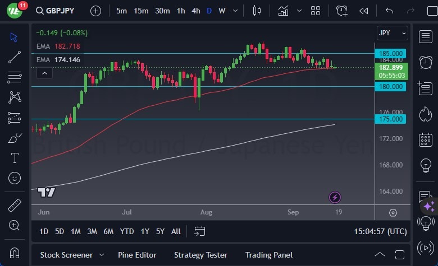Click the zoom in magnifier tool

click(x=15, y=225)
